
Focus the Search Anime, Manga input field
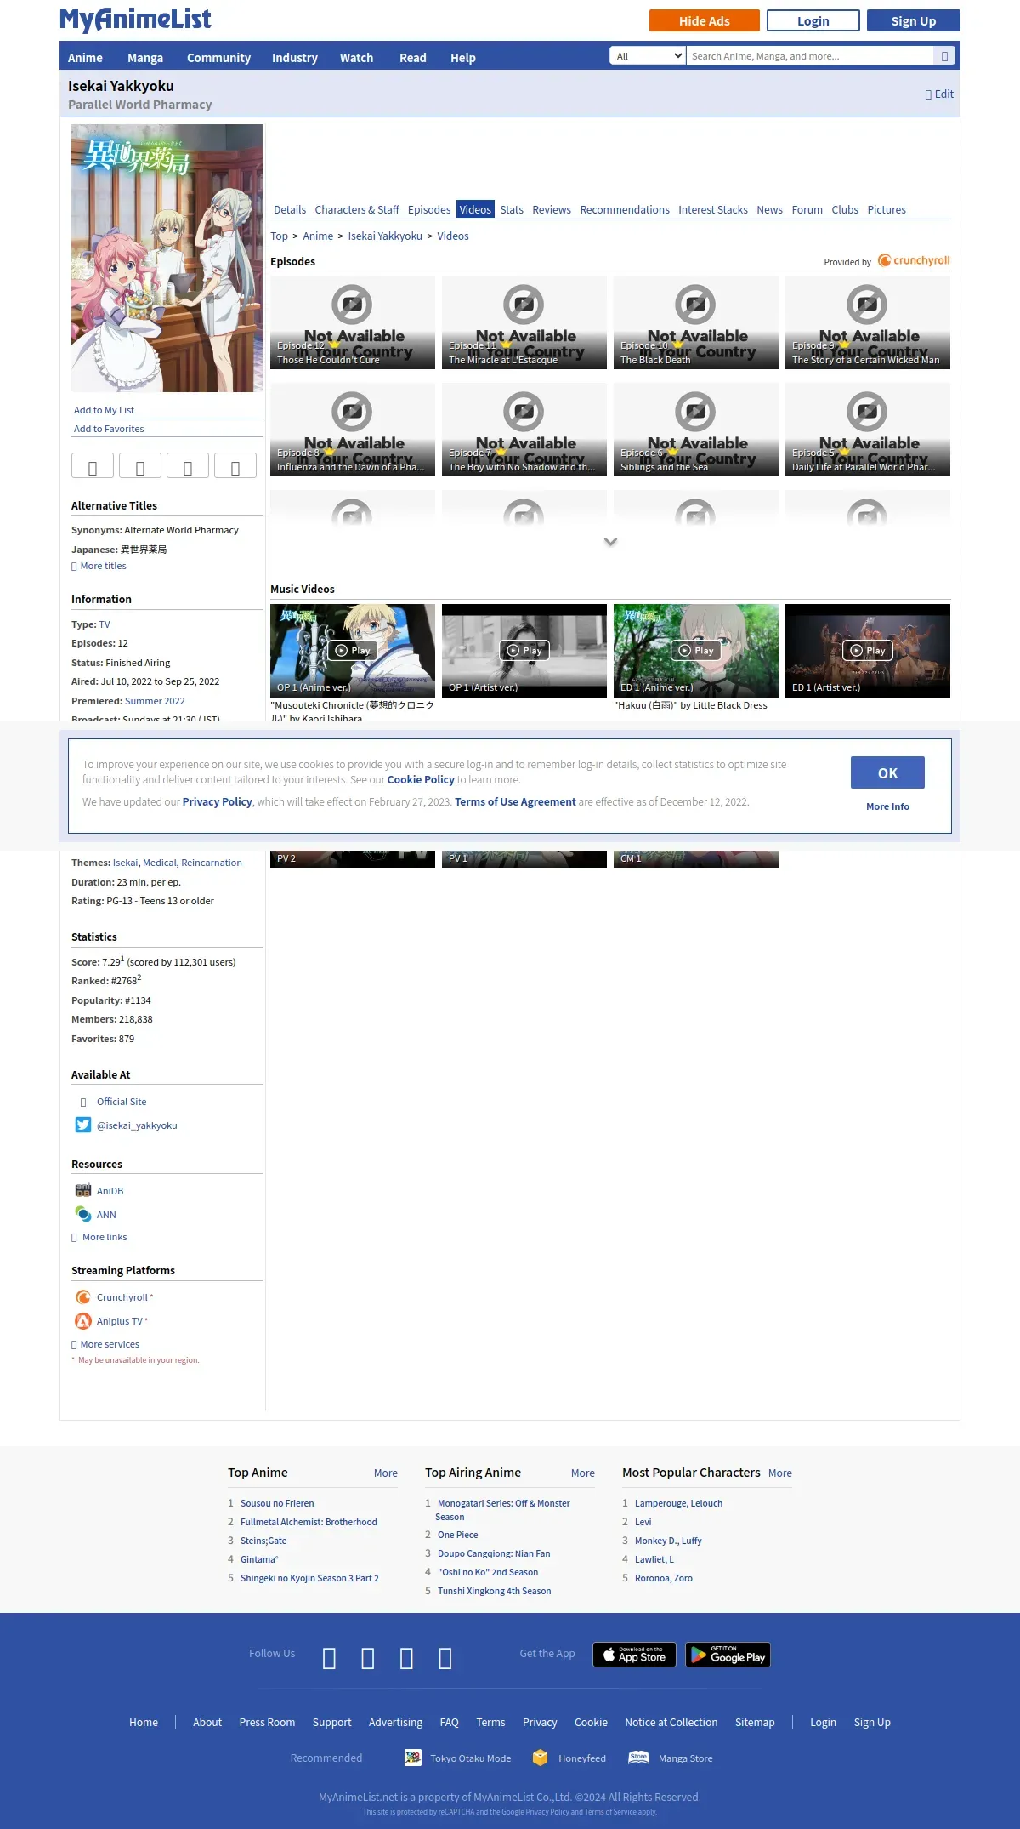point(812,56)
